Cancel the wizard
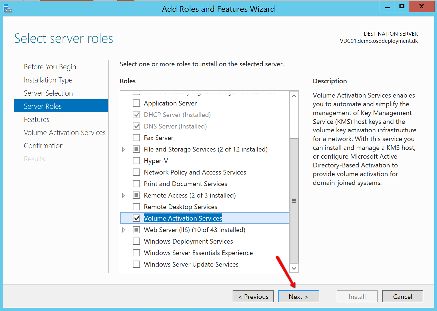Screen dimensions: 437x311 click(402, 296)
